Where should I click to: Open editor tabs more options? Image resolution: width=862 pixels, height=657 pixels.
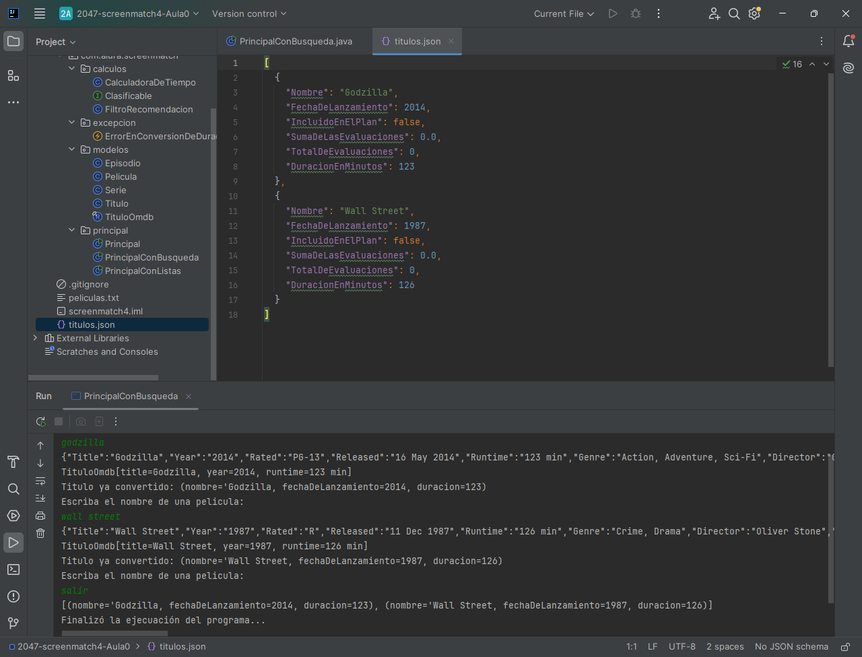(821, 41)
